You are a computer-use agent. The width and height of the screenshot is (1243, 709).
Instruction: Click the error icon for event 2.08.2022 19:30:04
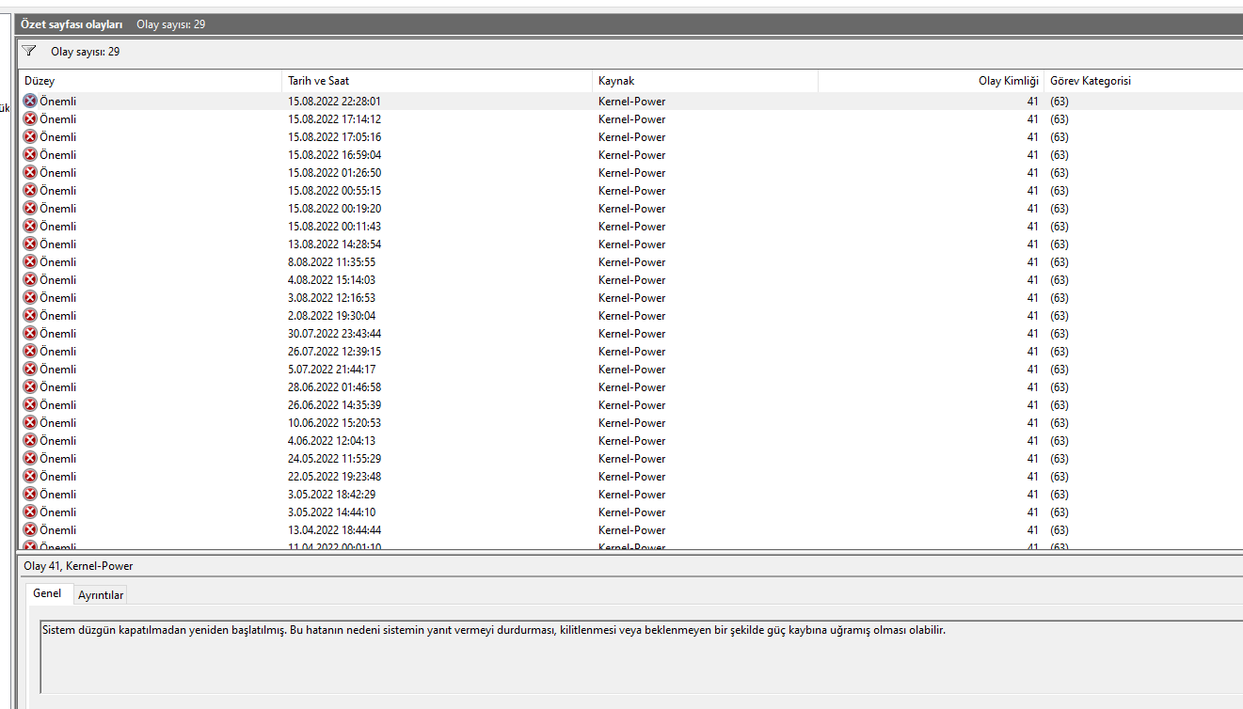[x=30, y=315]
